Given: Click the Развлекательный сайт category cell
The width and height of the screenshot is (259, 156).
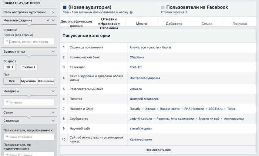Looking at the screenshot, I should (98, 89).
